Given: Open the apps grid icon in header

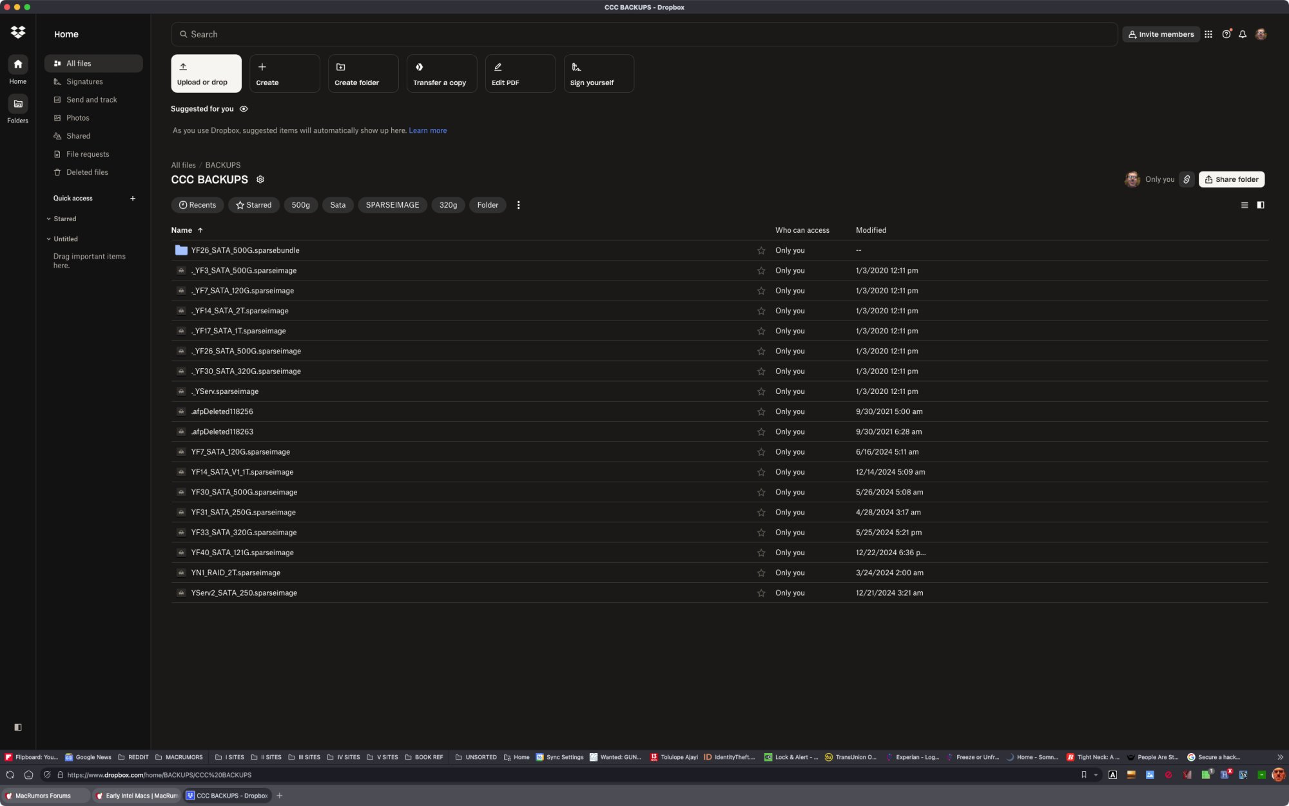Looking at the screenshot, I should click(x=1208, y=34).
